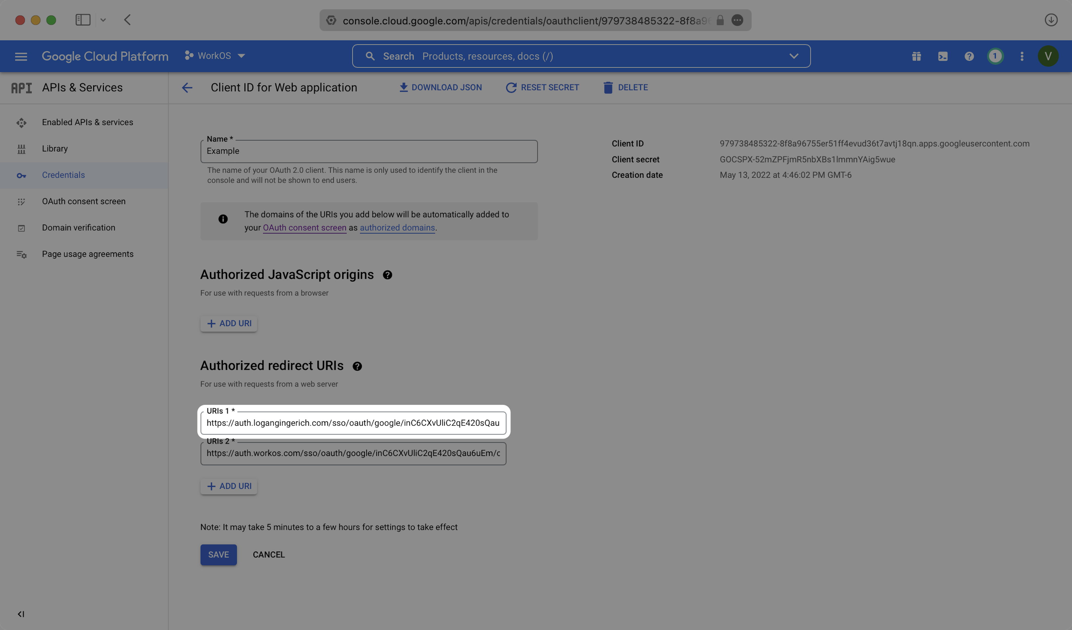This screenshot has height=630, width=1072.
Task: Select OAuth consent screen in sidebar
Action: pyautogui.click(x=84, y=201)
